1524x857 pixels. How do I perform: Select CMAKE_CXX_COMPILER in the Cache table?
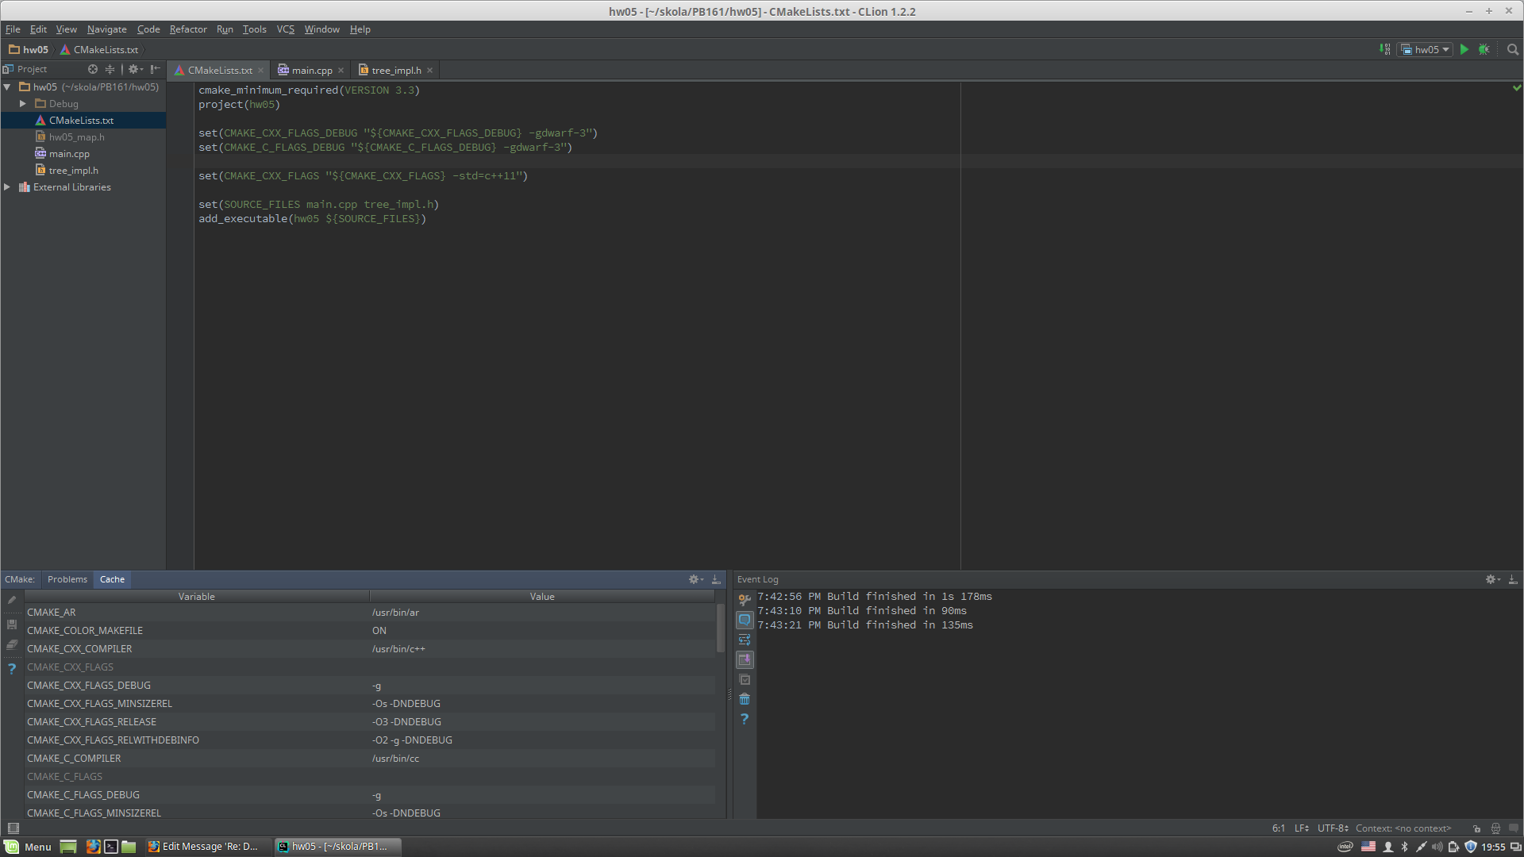click(79, 648)
